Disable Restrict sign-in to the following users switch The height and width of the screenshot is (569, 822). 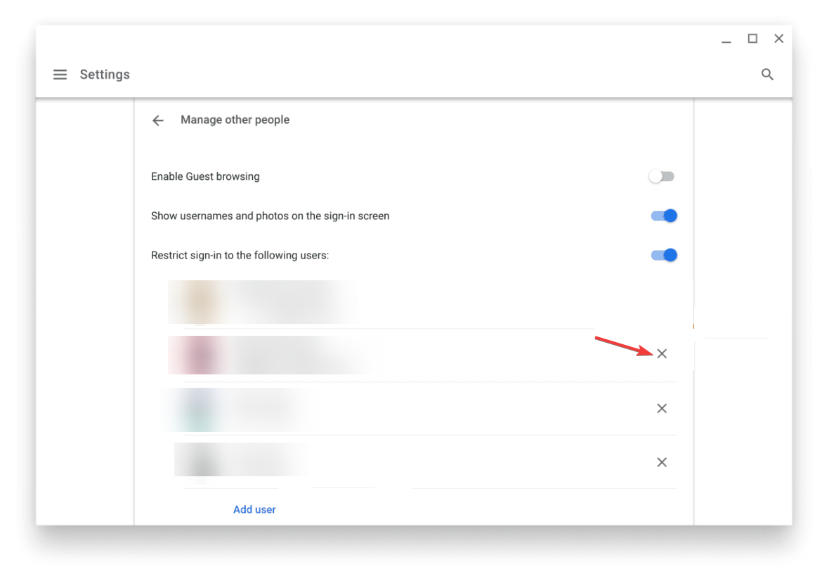pos(664,255)
